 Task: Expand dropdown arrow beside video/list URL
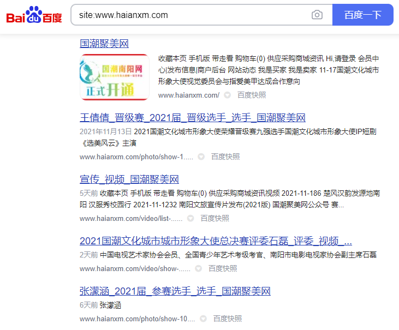[190, 218]
